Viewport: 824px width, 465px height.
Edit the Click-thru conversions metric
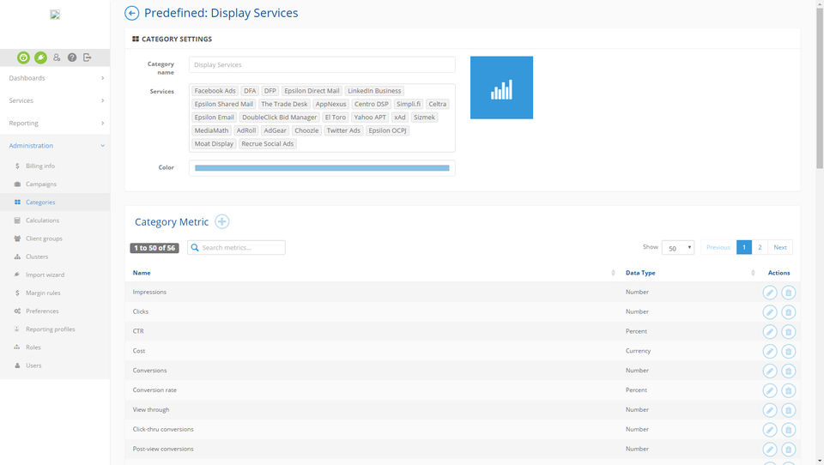pyautogui.click(x=769, y=430)
